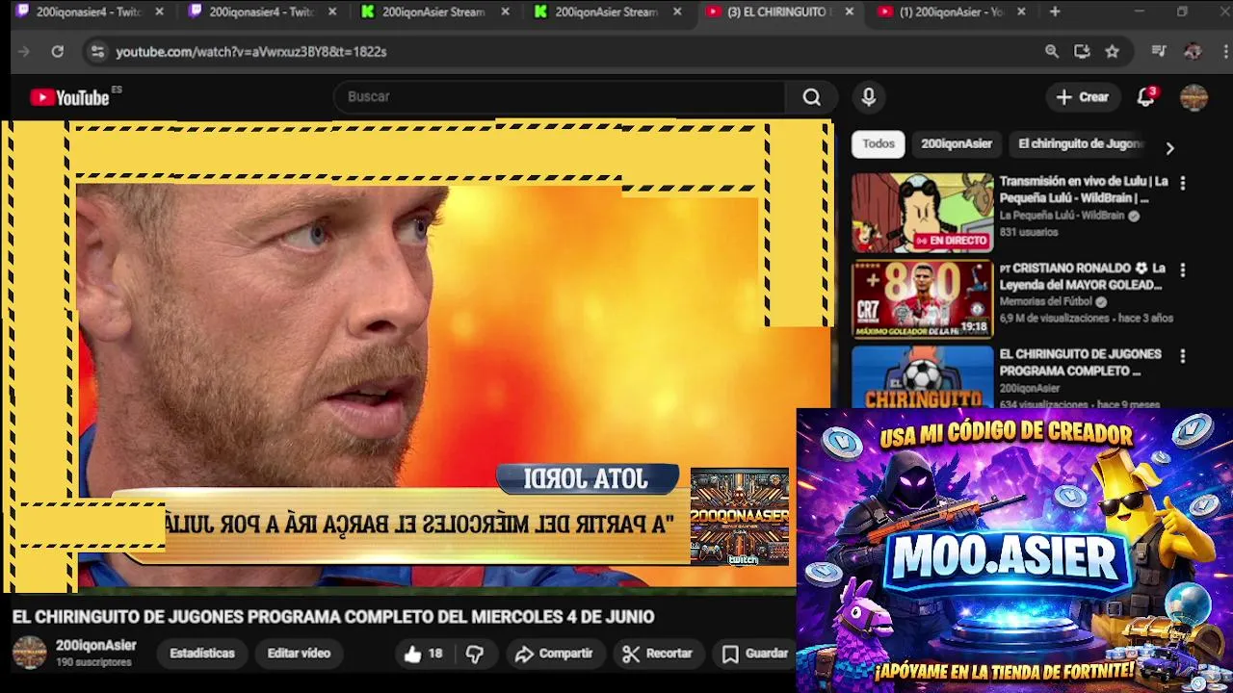Close the EL CHIRINGUITO browser tab
The height and width of the screenshot is (693, 1233).
pos(849,12)
